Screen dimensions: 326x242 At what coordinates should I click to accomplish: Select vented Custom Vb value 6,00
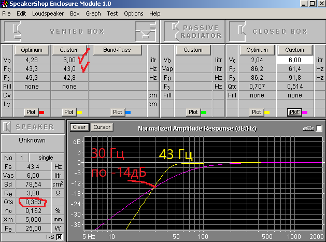[69, 60]
